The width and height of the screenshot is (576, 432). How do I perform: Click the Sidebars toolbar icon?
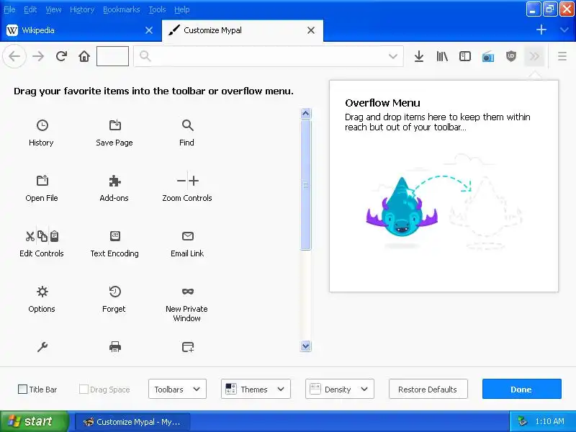click(x=465, y=56)
